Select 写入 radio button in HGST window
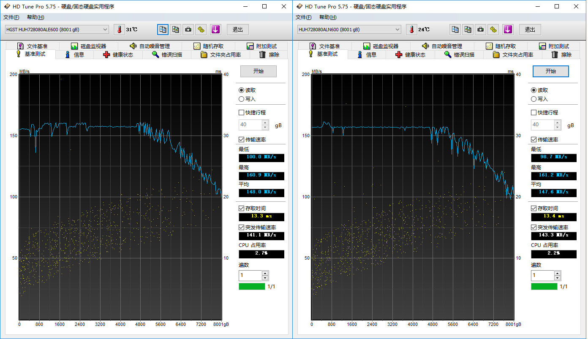588x339 pixels. (242, 99)
